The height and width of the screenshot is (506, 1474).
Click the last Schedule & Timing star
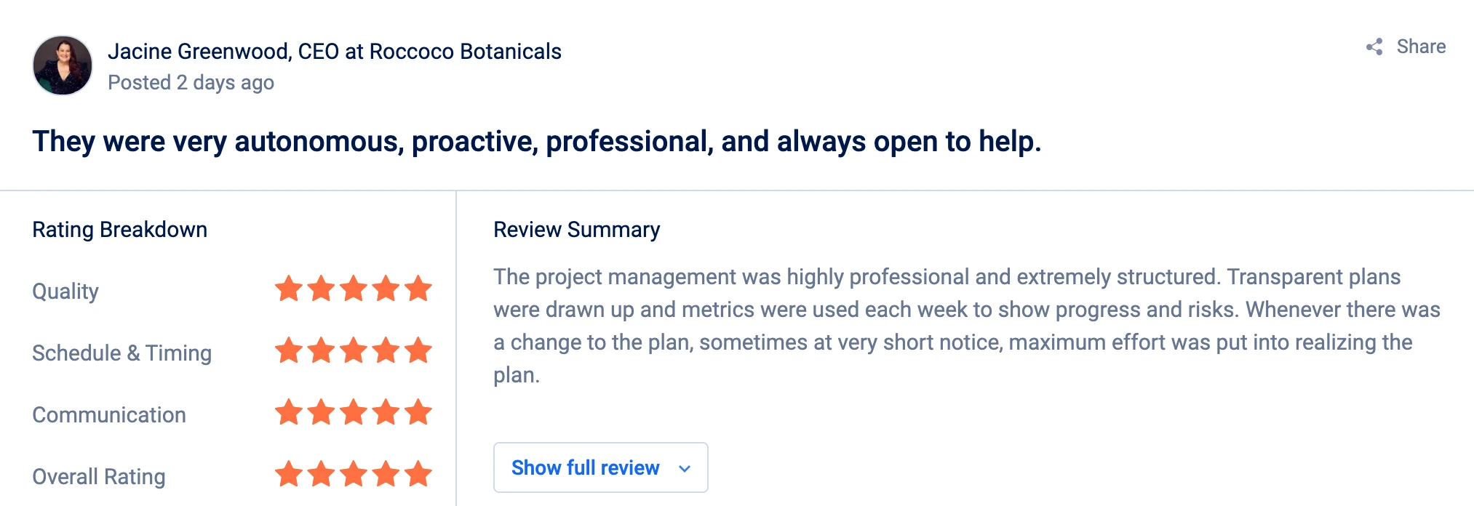click(x=418, y=350)
